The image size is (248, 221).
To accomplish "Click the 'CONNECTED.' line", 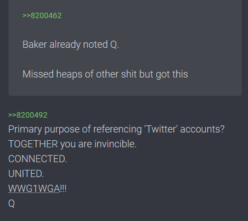I will (x=37, y=159).
